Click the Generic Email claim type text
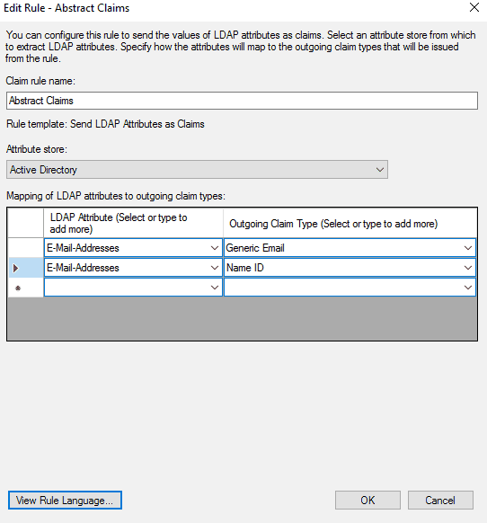The height and width of the screenshot is (523, 487). coord(255,248)
